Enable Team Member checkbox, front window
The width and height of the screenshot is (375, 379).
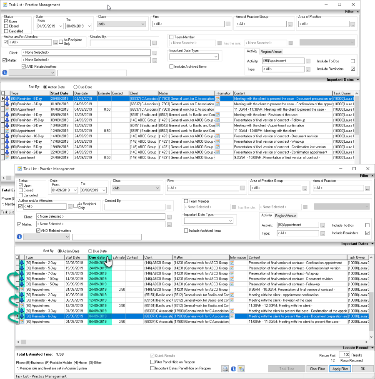186,201
